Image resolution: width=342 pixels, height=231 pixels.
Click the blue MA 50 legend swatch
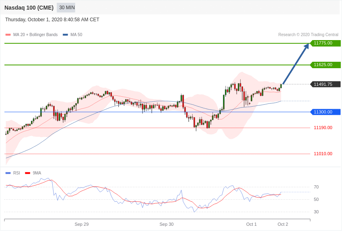[x=65, y=35]
